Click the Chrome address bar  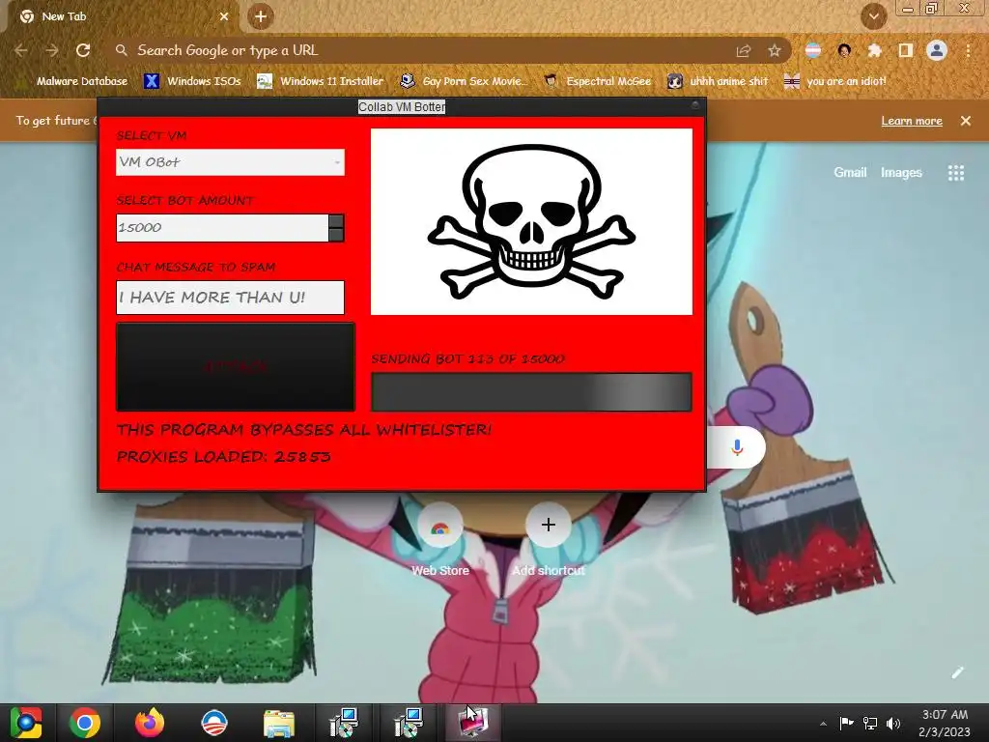pyautogui.click(x=416, y=50)
